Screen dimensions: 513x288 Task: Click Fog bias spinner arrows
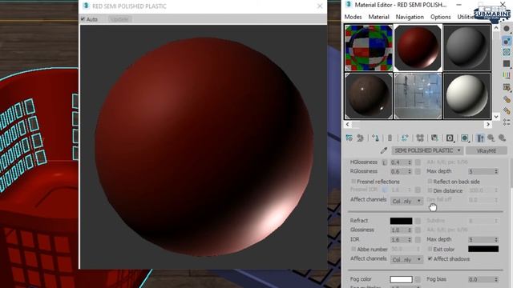coord(496,279)
